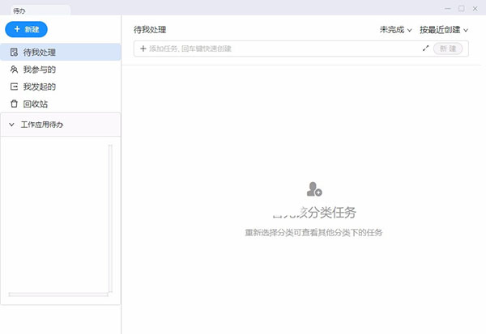
Task: Click the blue 新建 button
Action: click(x=27, y=29)
